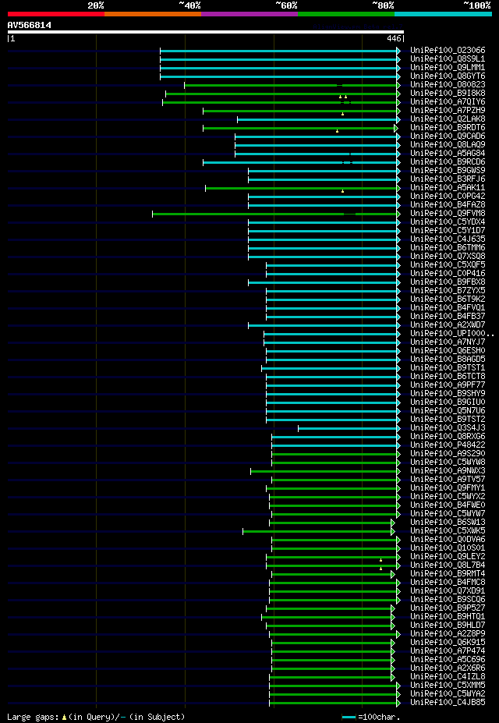
Task: Select the UniRef100_A7P474 label
Action: pyautogui.click(x=448, y=650)
